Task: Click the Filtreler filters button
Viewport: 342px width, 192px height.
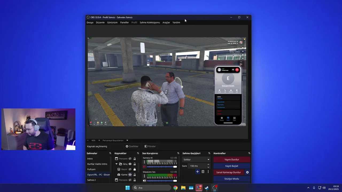Action: [x=150, y=146]
